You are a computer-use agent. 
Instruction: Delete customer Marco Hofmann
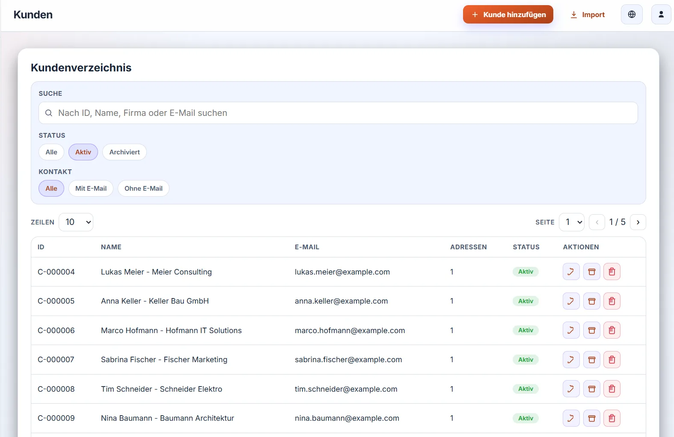pyautogui.click(x=612, y=330)
